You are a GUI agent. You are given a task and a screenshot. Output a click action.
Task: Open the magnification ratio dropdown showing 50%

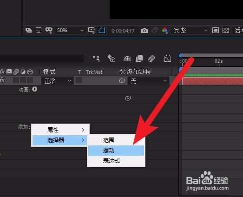[70, 30]
